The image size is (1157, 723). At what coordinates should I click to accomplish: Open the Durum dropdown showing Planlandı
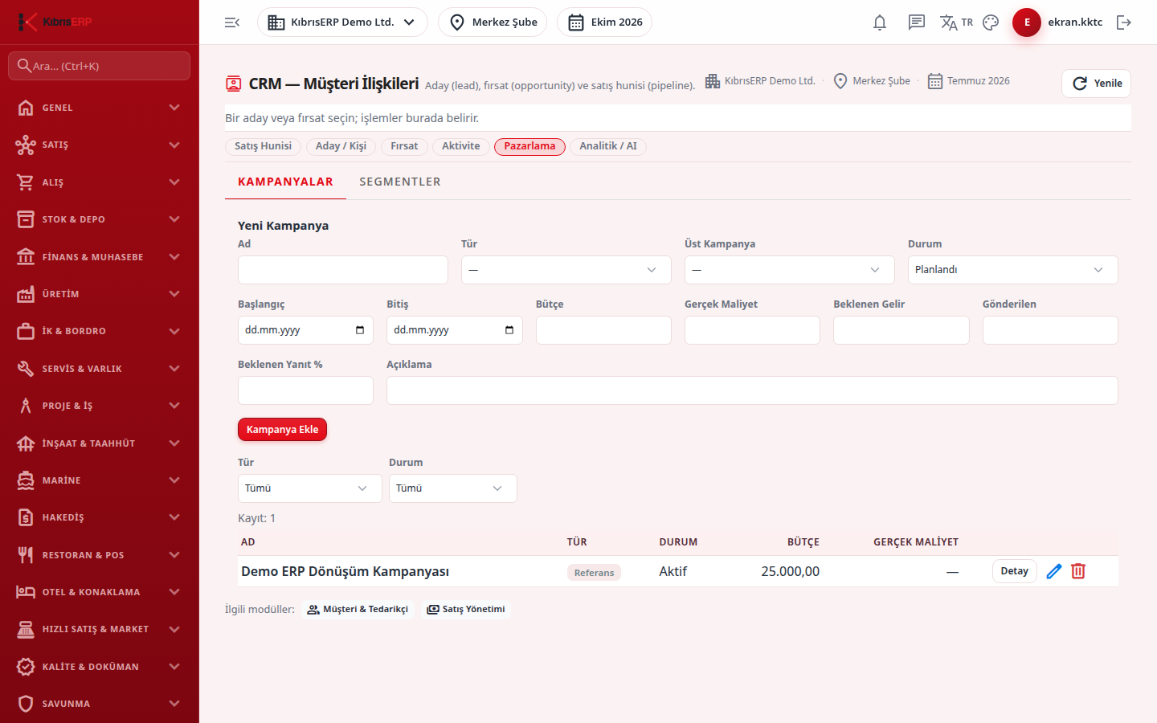pyautogui.click(x=1013, y=270)
